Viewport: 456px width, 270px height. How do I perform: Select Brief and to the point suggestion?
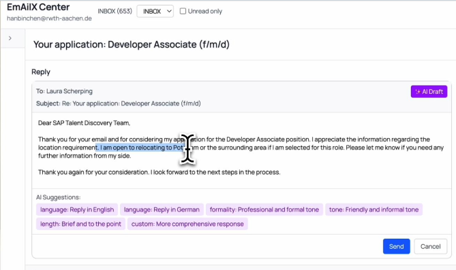[80, 224]
